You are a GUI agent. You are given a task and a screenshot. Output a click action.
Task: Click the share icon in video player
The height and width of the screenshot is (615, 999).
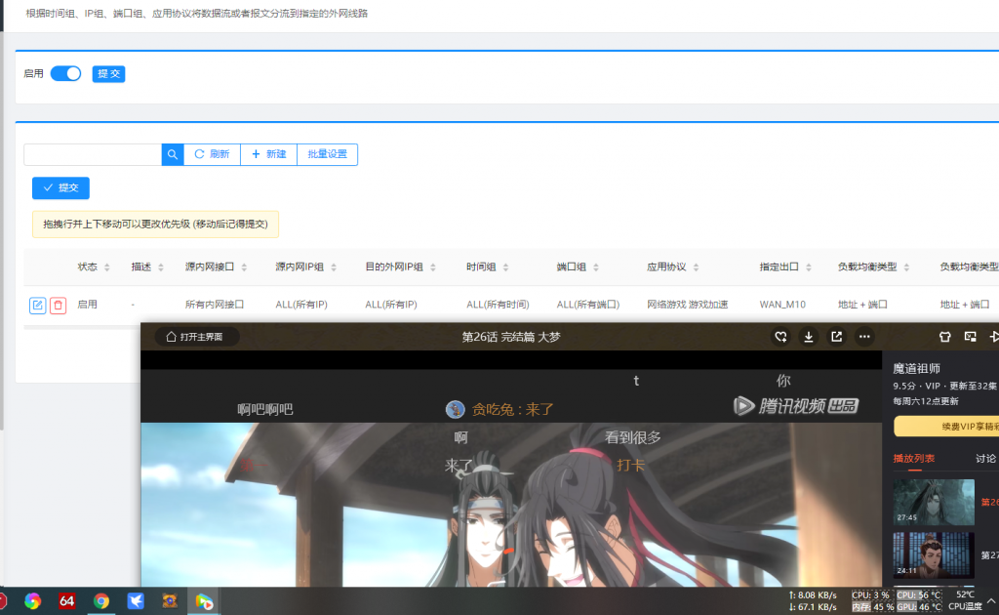click(836, 337)
